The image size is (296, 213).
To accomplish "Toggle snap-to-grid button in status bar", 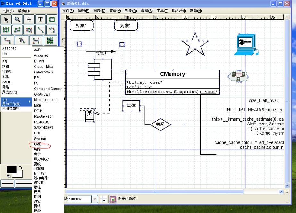I will click(x=104, y=199).
